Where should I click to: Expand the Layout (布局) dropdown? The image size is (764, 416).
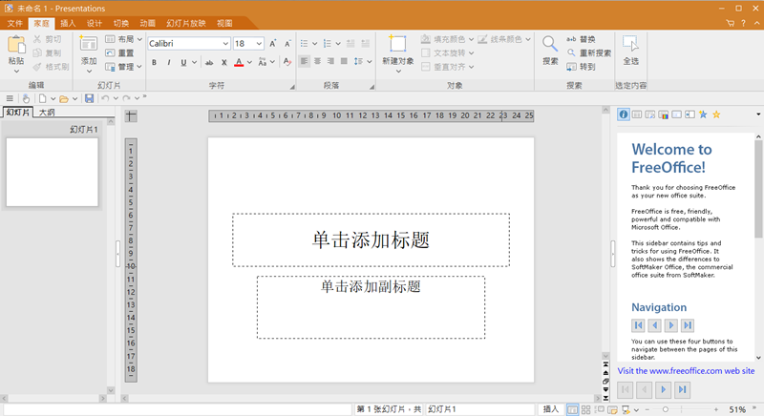[139, 40]
